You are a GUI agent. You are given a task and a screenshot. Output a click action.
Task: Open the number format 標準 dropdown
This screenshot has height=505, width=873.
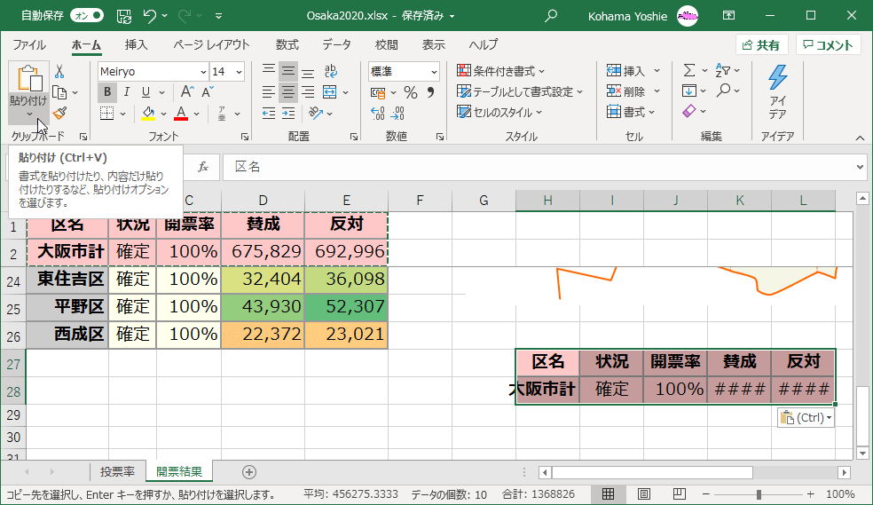coord(434,72)
